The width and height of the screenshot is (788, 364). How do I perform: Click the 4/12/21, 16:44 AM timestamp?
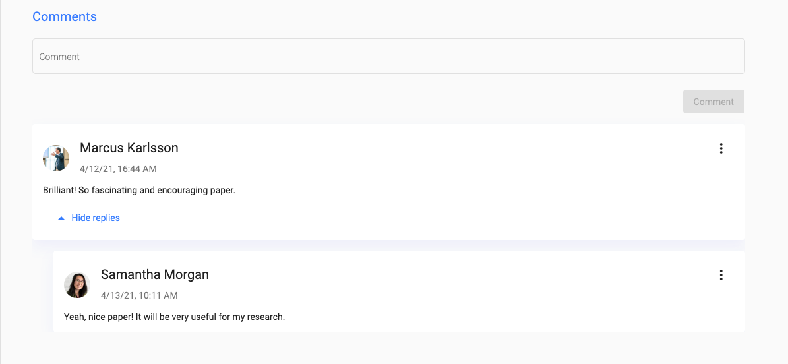pyautogui.click(x=118, y=169)
